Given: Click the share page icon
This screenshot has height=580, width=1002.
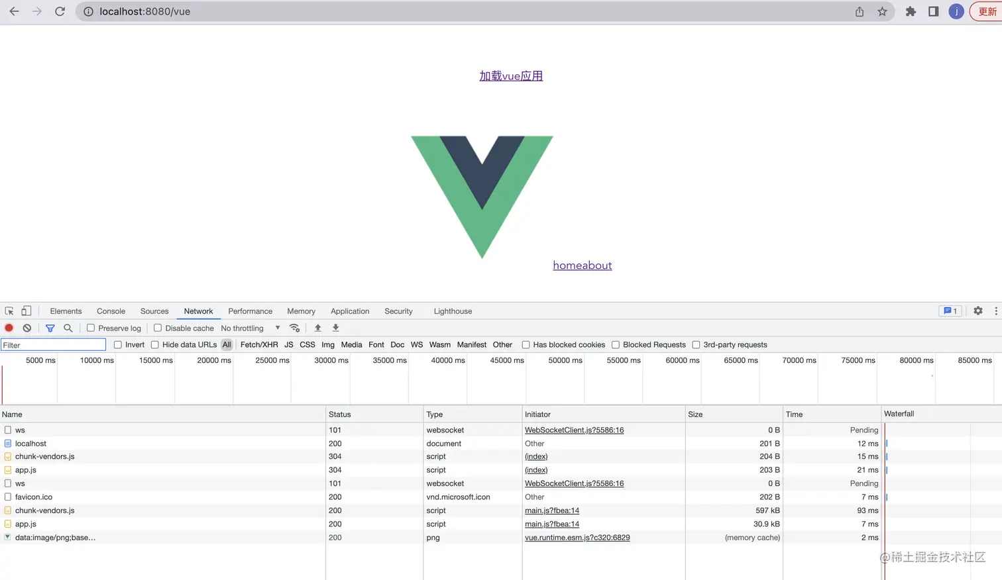Looking at the screenshot, I should click(x=860, y=11).
